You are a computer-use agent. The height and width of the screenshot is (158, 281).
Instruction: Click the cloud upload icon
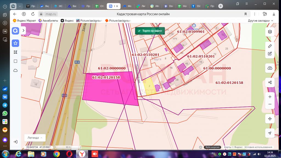coord(270,68)
